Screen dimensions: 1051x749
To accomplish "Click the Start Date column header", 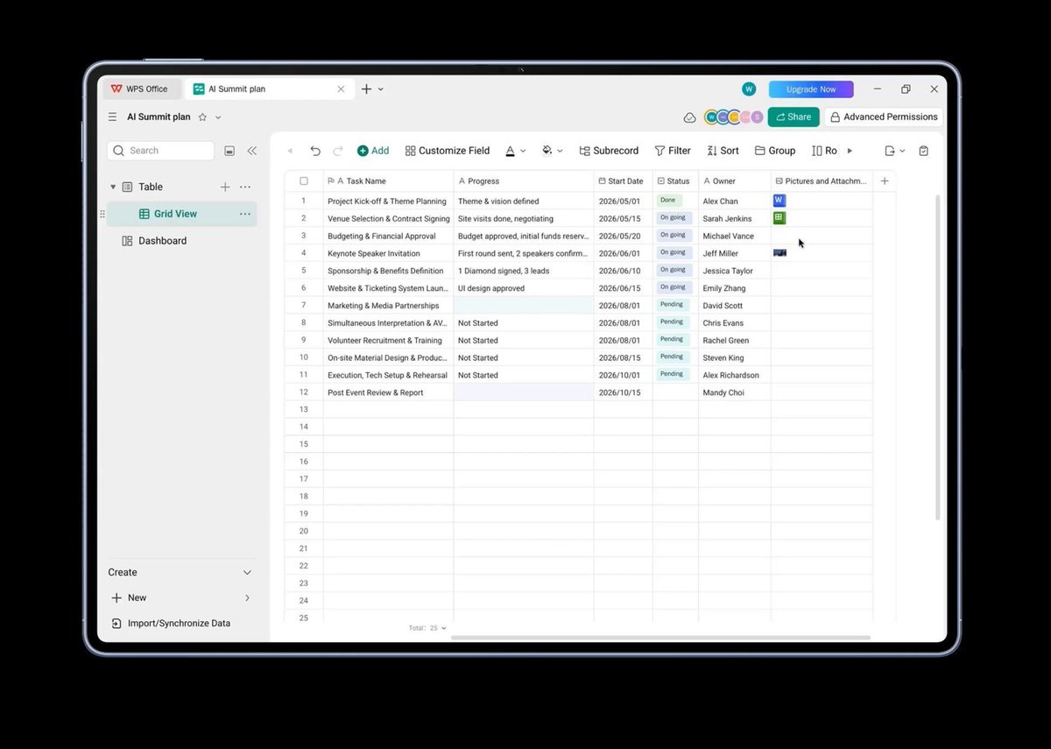I will 623,181.
